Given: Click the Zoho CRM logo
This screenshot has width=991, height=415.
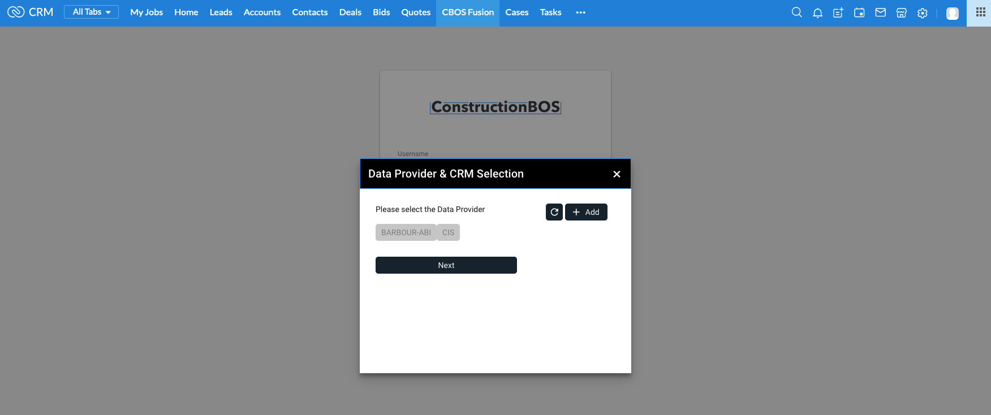Looking at the screenshot, I should [30, 12].
